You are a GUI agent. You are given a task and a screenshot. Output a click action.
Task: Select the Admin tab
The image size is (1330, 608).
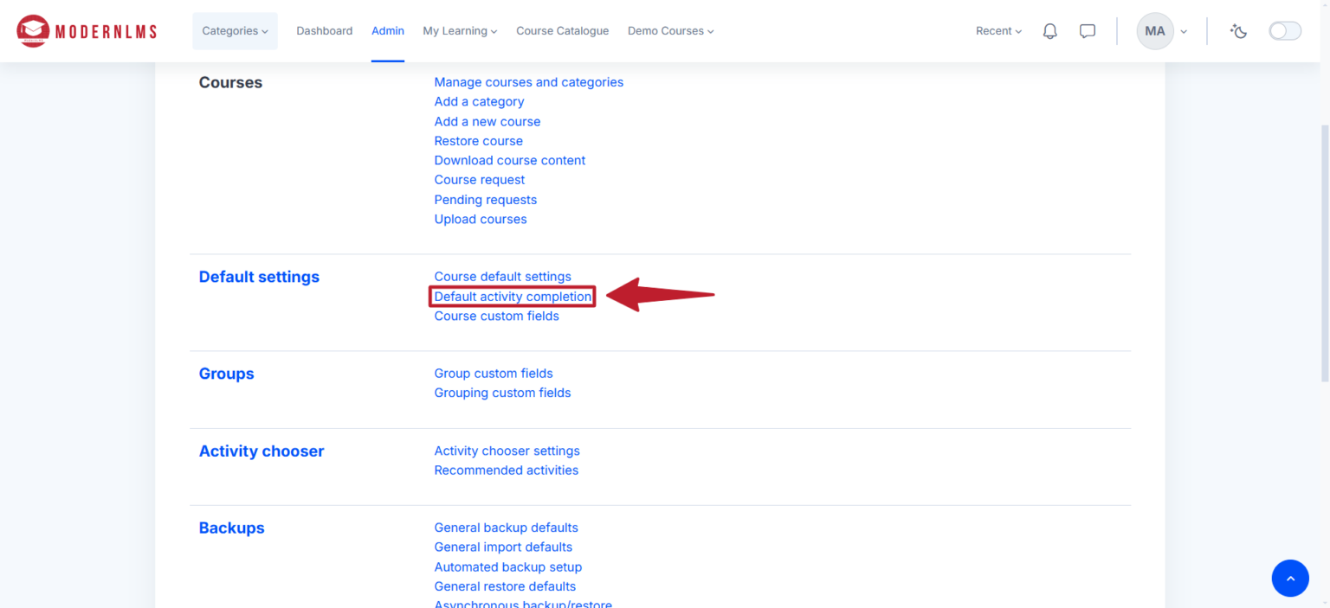point(388,31)
